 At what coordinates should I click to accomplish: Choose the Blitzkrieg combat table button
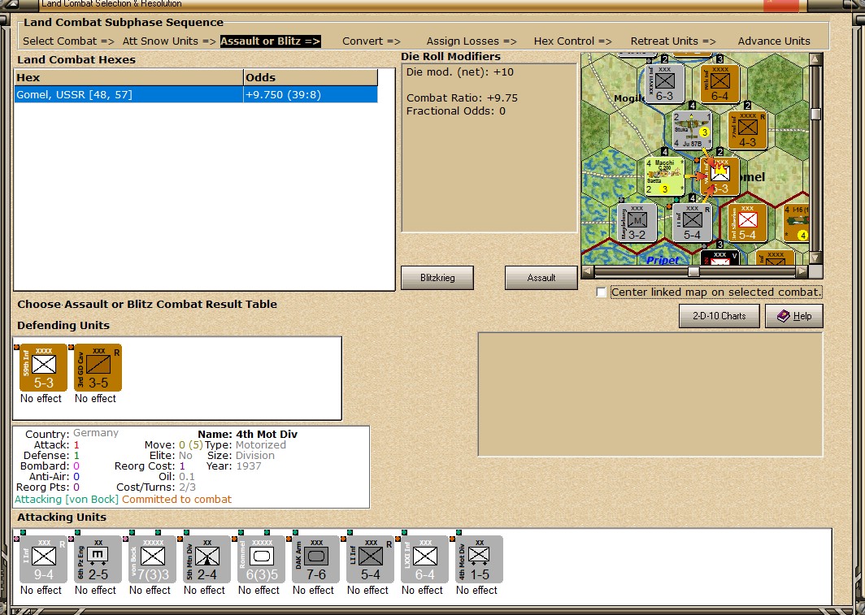437,278
